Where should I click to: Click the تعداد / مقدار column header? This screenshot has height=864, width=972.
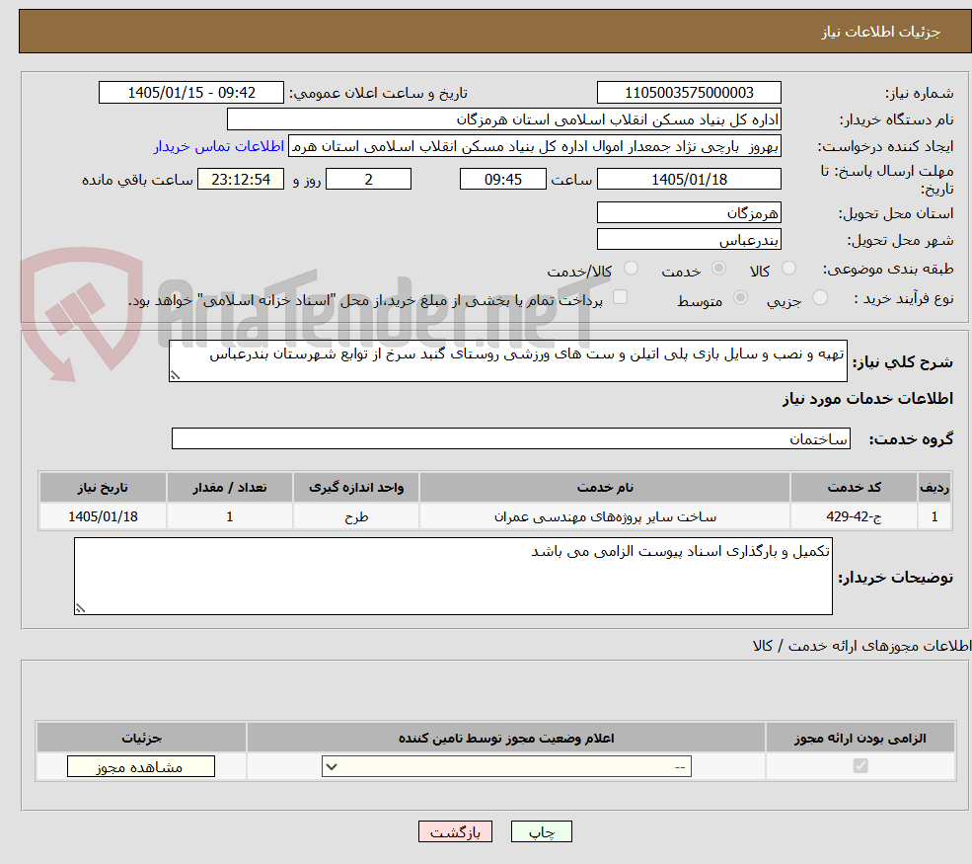click(229, 488)
